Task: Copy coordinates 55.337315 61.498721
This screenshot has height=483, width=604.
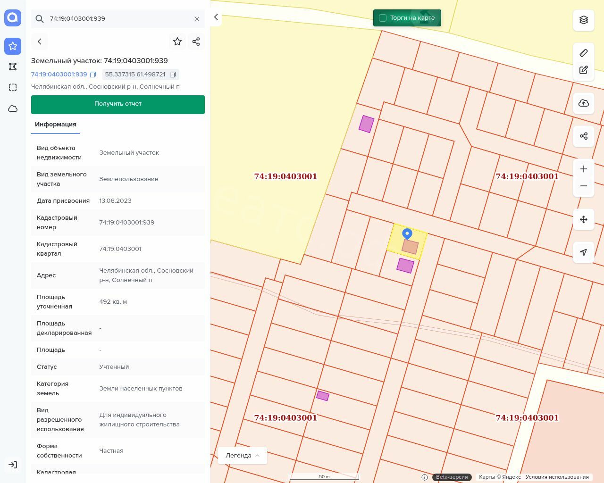Action: click(x=173, y=75)
